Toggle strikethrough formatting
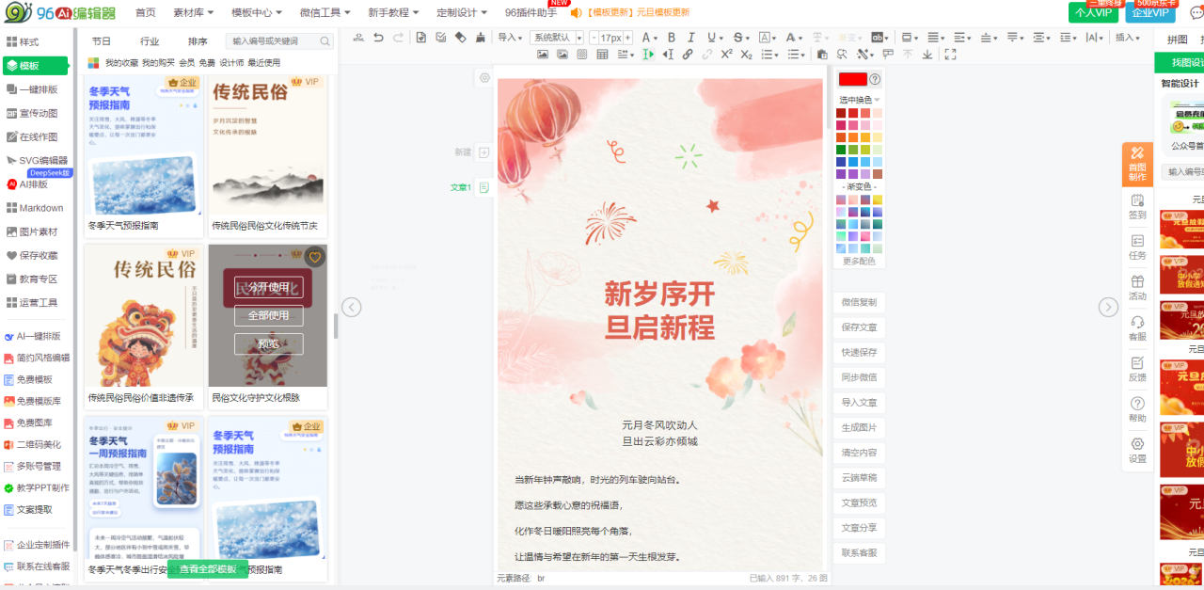This screenshot has width=1204, height=590. (x=737, y=38)
